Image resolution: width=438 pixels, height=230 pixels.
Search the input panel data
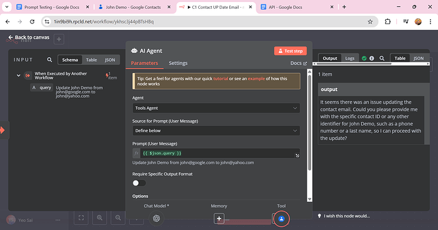click(x=50, y=60)
